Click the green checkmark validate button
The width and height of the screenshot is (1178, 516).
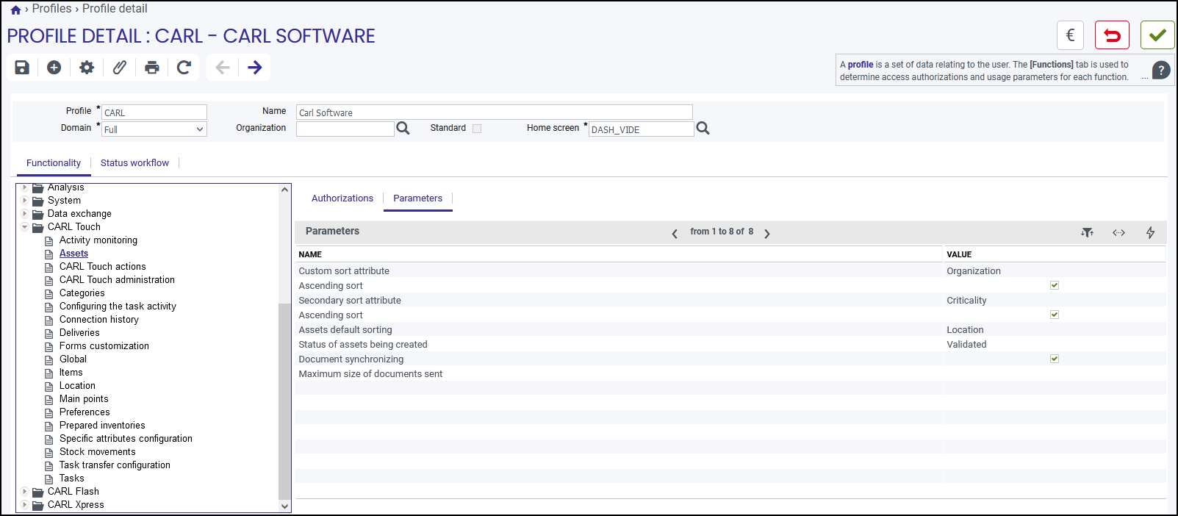[x=1157, y=35]
